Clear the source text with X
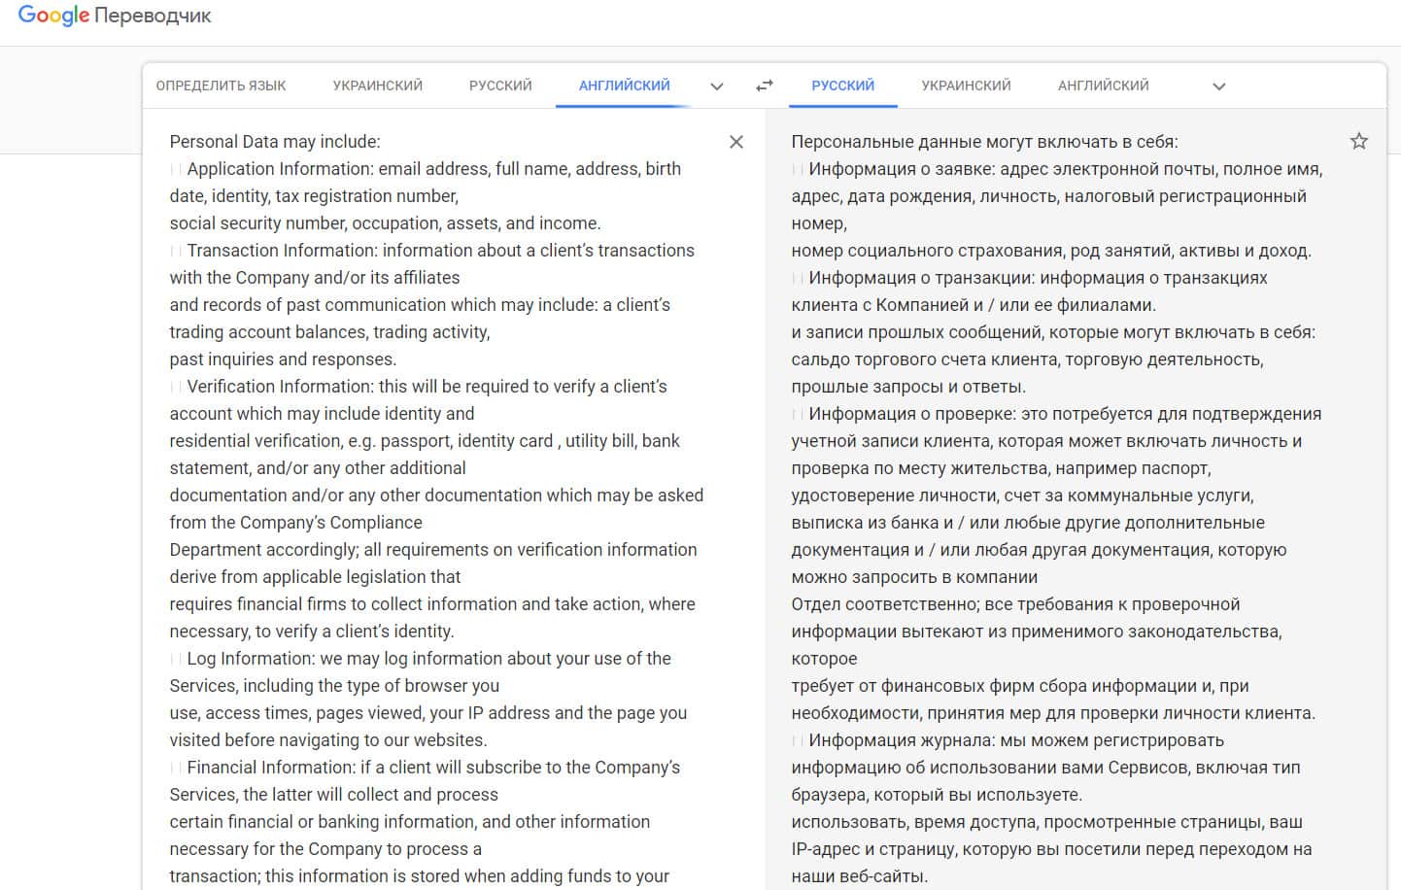This screenshot has height=890, width=1401. [x=736, y=142]
